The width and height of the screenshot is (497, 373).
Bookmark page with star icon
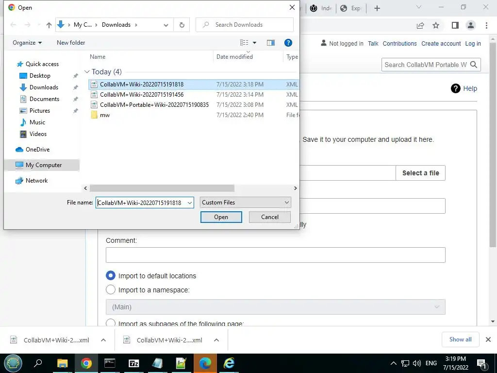(436, 25)
